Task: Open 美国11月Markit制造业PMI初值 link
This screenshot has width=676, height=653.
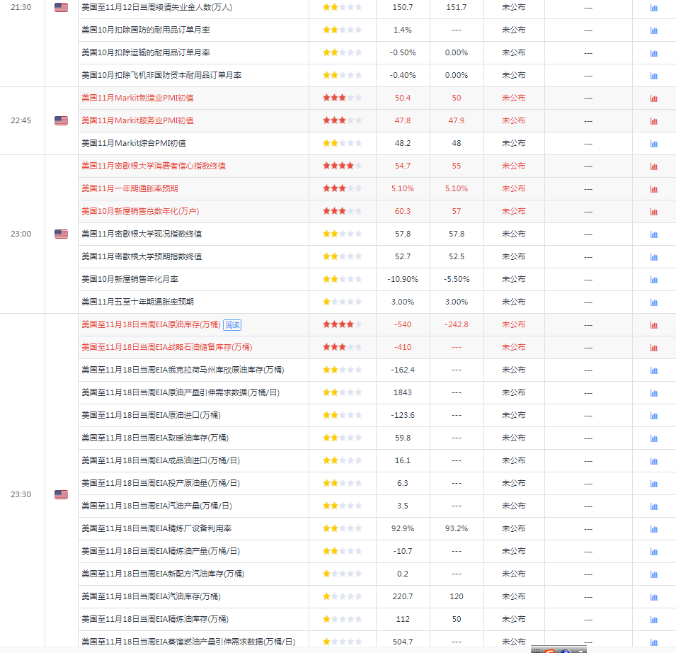Action: 137,98
